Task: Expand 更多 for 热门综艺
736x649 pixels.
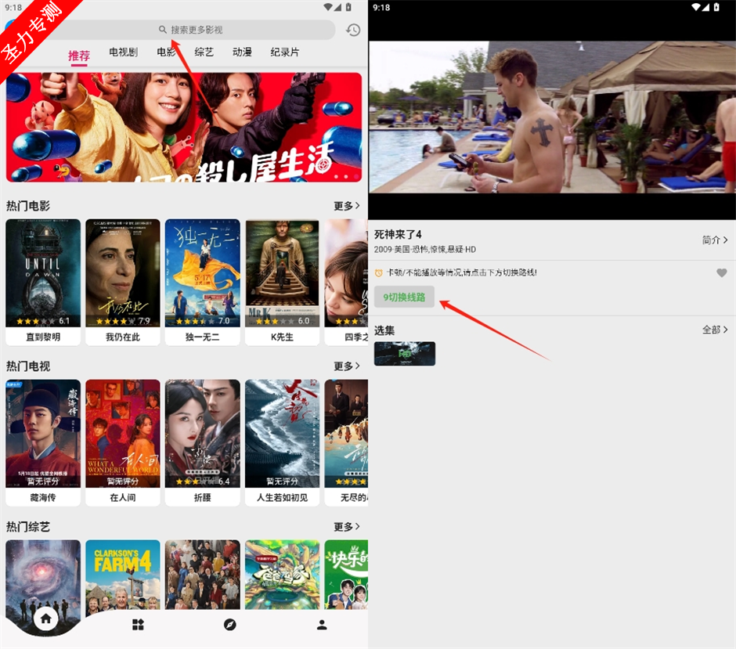Action: [x=347, y=527]
